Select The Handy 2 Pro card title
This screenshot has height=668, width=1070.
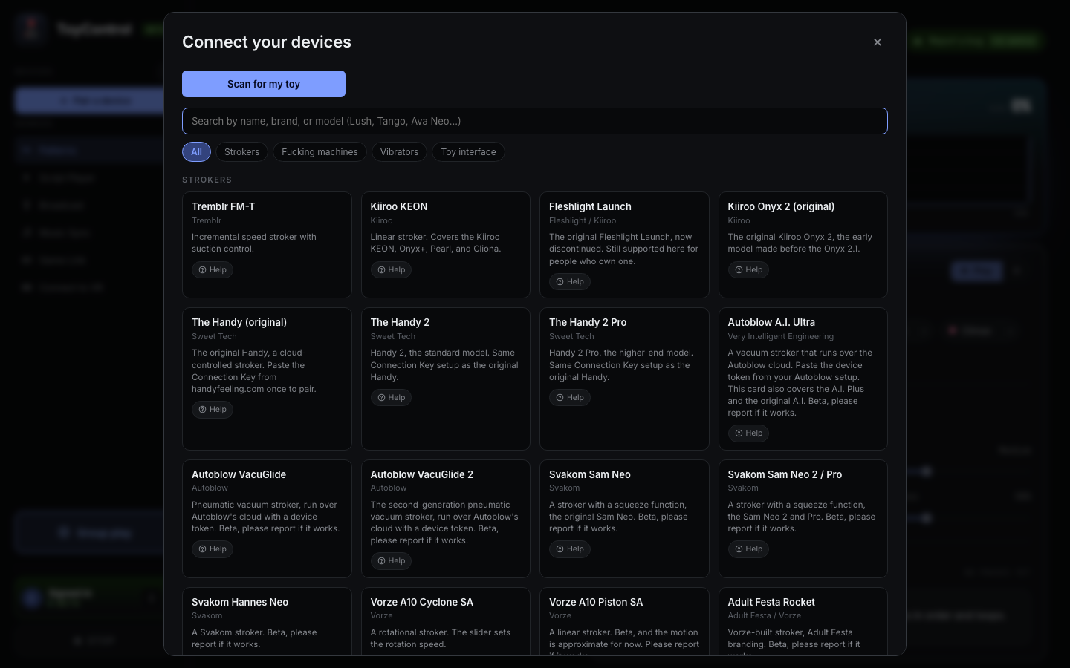click(x=588, y=322)
